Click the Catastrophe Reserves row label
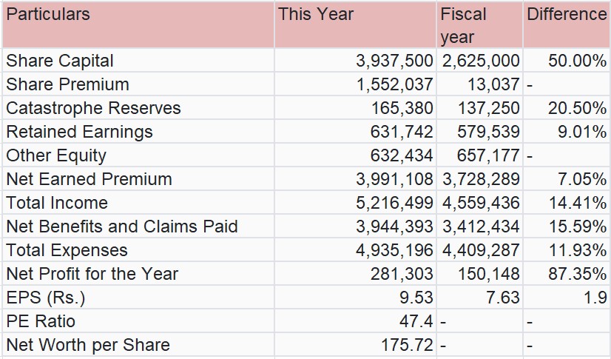The height and width of the screenshot is (359, 611). pyautogui.click(x=93, y=108)
